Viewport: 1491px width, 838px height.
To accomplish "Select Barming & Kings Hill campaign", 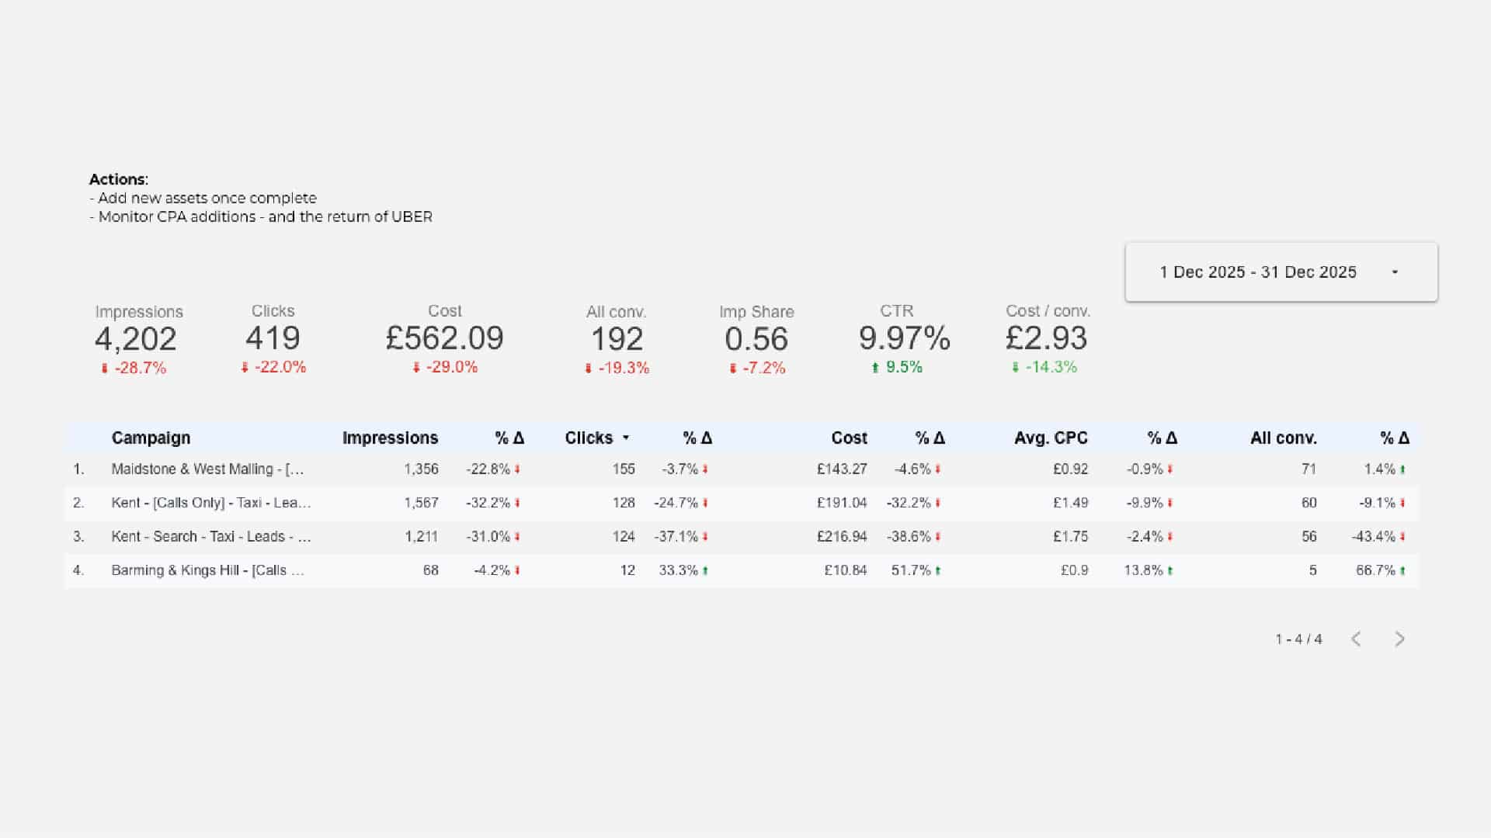I will click(207, 570).
